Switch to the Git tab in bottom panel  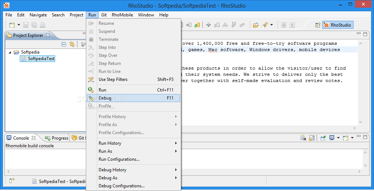[x=78, y=138]
